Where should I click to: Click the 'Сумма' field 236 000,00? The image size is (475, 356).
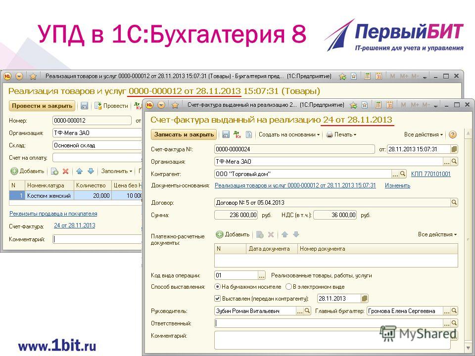click(236, 215)
